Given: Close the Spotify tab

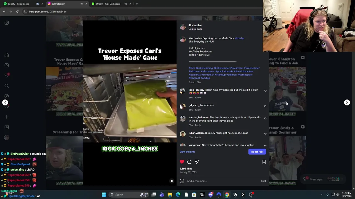Looking at the screenshot, I should pyautogui.click(x=42, y=4).
